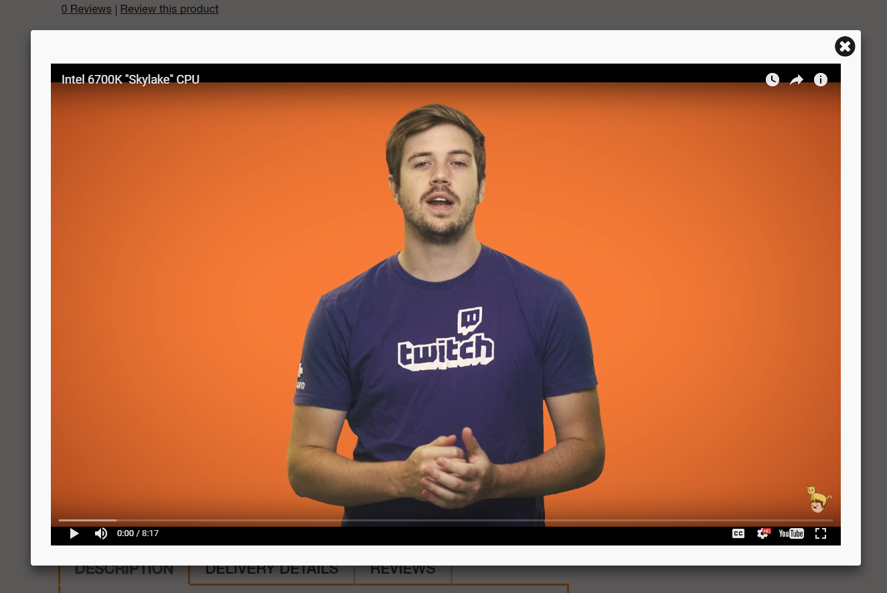Open video quality settings gear
This screenshot has height=593, width=887.
[x=763, y=533]
